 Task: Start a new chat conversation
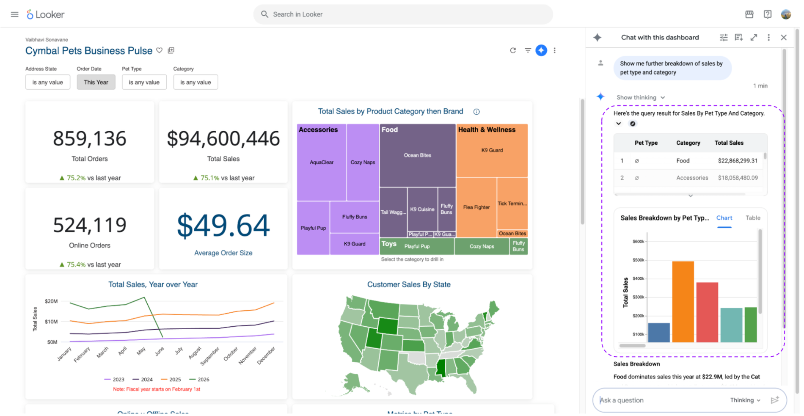(x=739, y=38)
